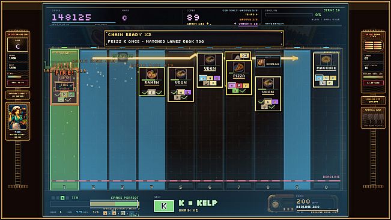
Task: Click the blue key tile on lane 6 Udon
Action: click(203, 78)
